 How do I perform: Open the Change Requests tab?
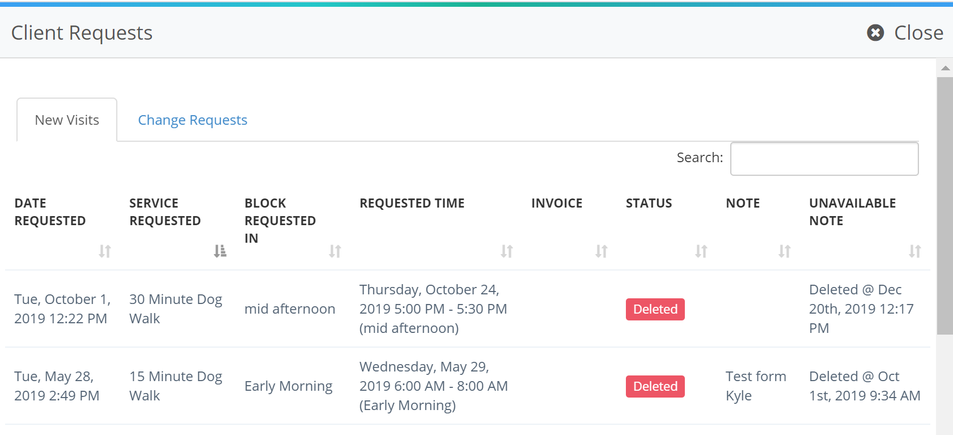193,120
